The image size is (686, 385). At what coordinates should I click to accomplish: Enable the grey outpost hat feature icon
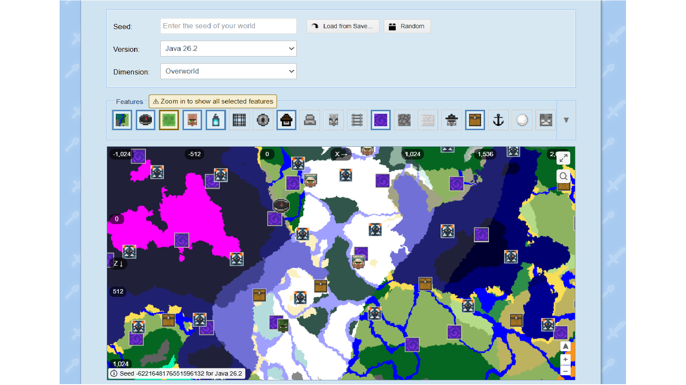(451, 120)
